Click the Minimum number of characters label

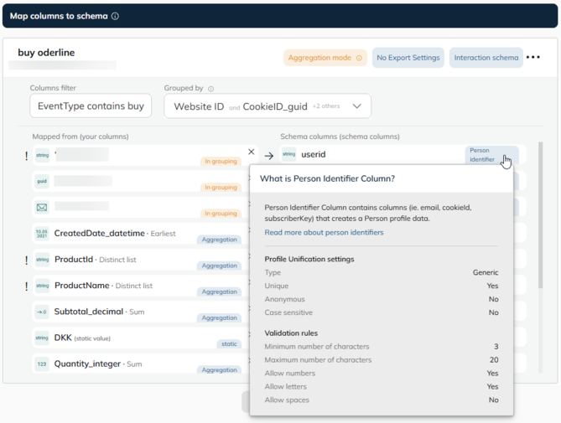pyautogui.click(x=317, y=347)
